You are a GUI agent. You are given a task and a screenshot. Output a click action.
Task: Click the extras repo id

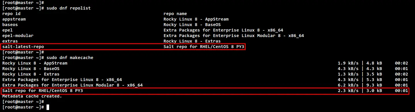[x=10, y=41]
